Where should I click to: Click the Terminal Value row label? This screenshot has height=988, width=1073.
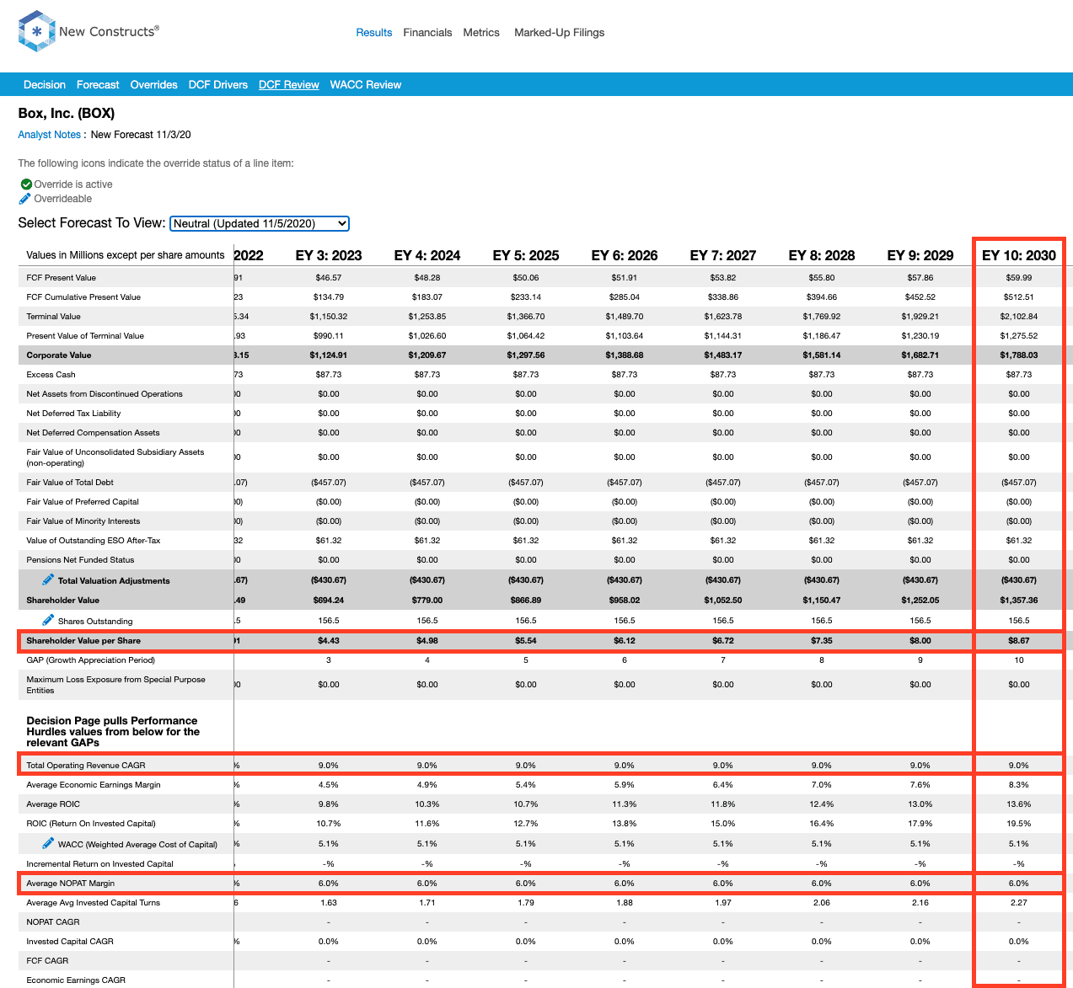(x=54, y=317)
